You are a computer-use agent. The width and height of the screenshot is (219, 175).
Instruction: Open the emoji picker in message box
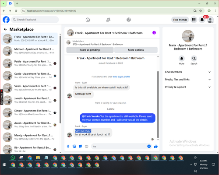[x=149, y=146]
